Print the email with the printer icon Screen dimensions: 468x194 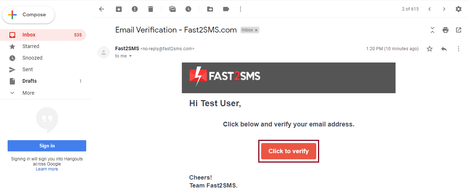point(446,30)
